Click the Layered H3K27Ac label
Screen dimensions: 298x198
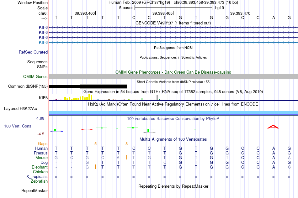coord(20,109)
